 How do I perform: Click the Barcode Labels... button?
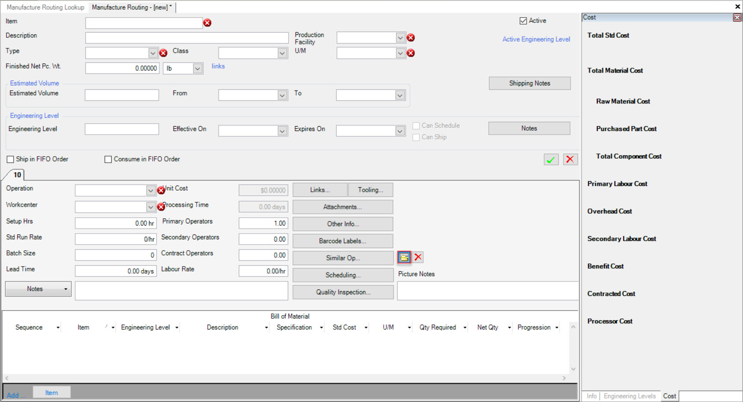click(x=343, y=241)
